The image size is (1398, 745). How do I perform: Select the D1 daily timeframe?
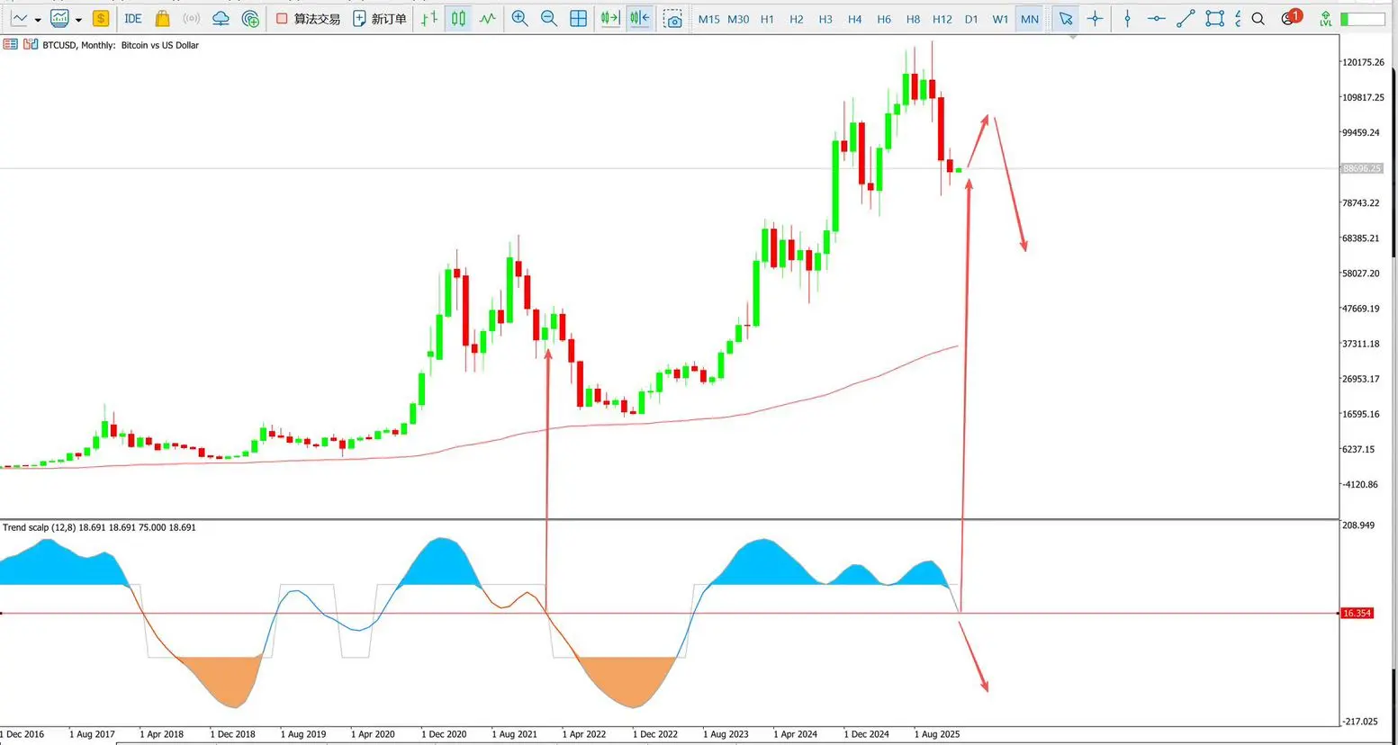click(x=971, y=19)
